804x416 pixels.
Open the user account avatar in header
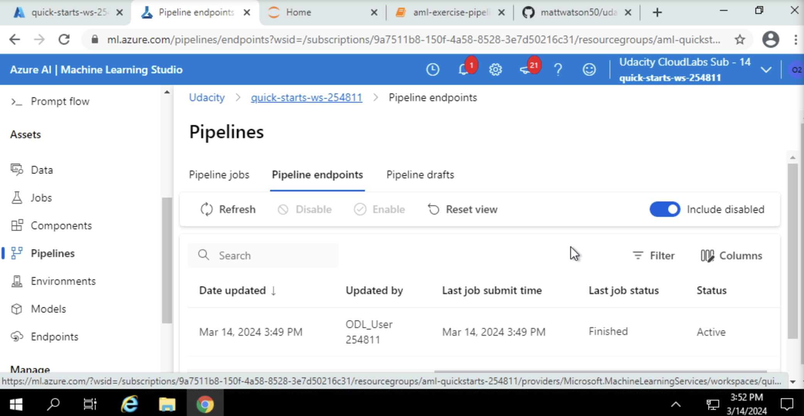[x=796, y=70]
